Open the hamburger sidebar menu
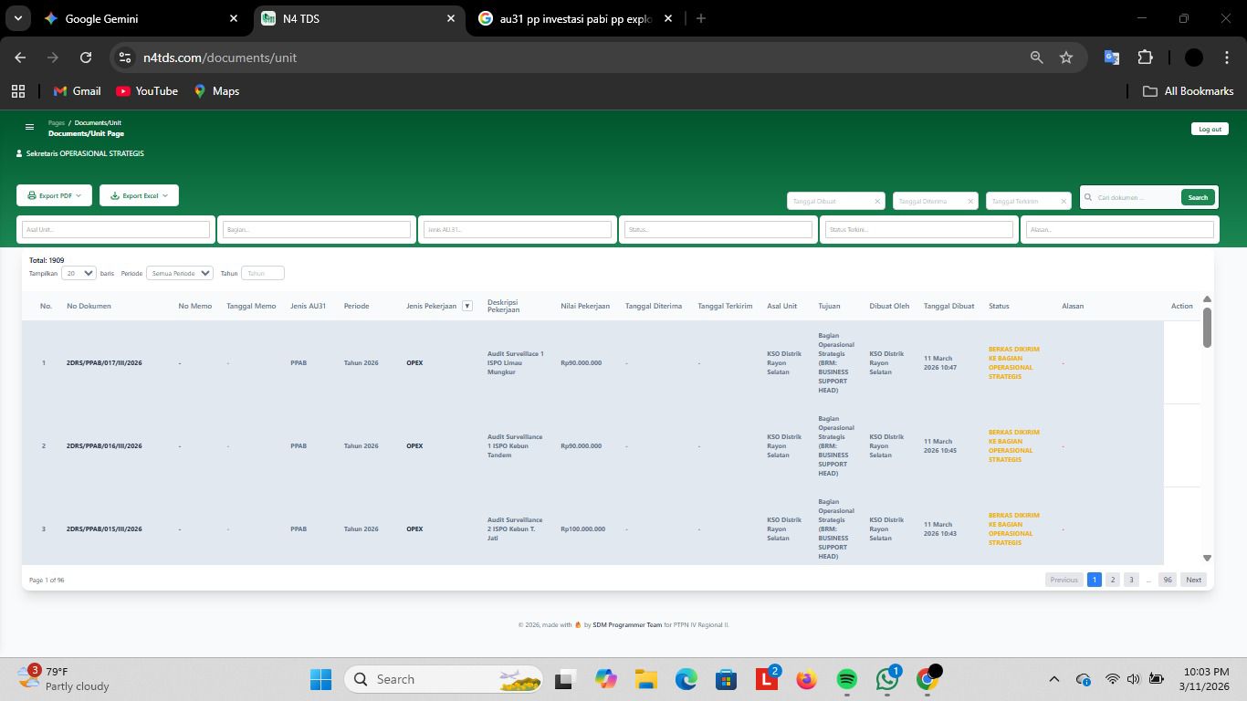 [29, 128]
